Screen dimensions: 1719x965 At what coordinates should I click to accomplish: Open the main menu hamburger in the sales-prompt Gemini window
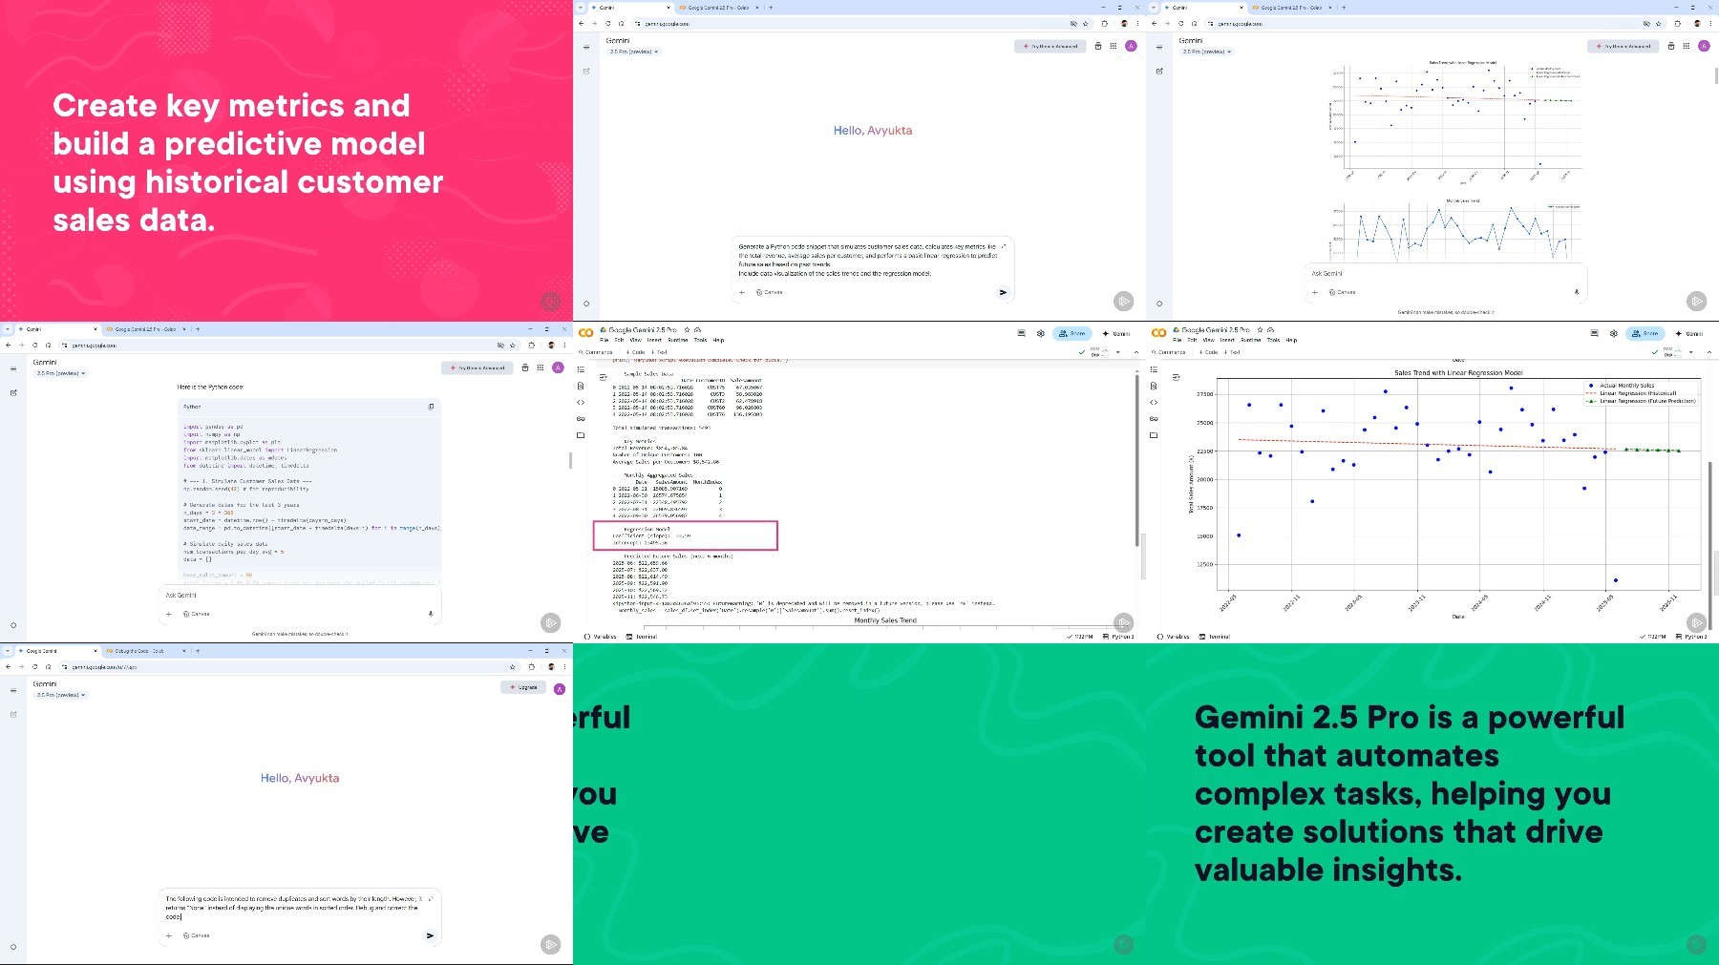coord(586,47)
